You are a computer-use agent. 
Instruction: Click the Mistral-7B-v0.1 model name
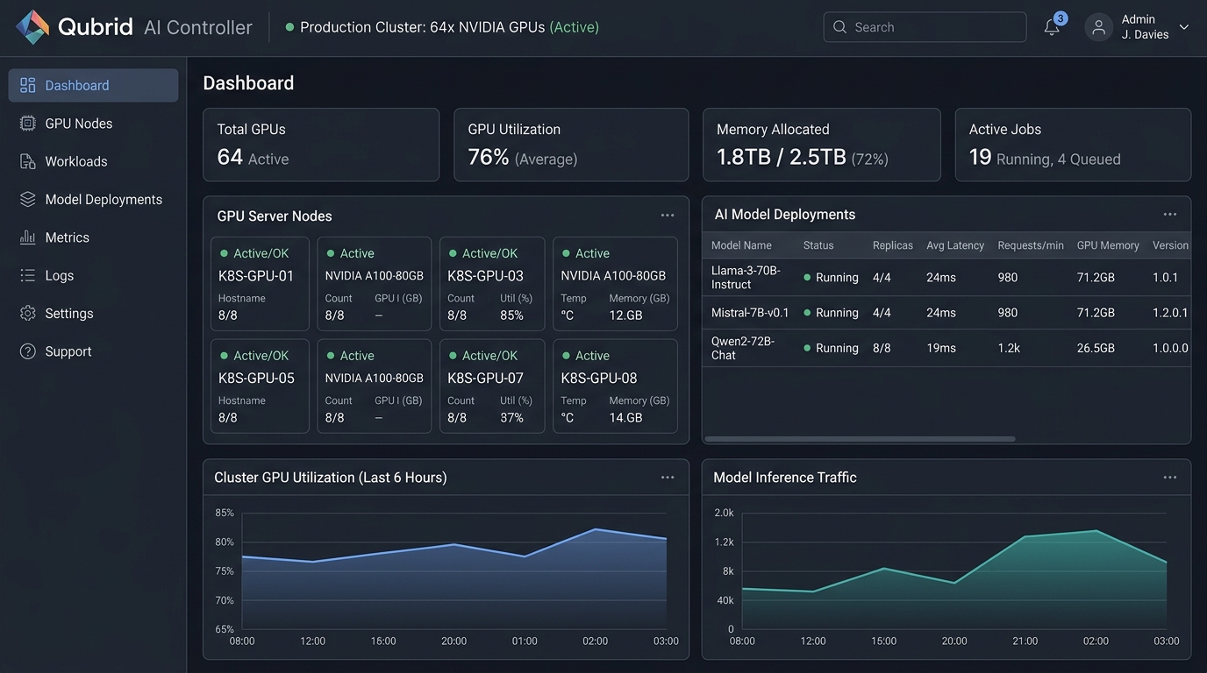click(x=750, y=313)
